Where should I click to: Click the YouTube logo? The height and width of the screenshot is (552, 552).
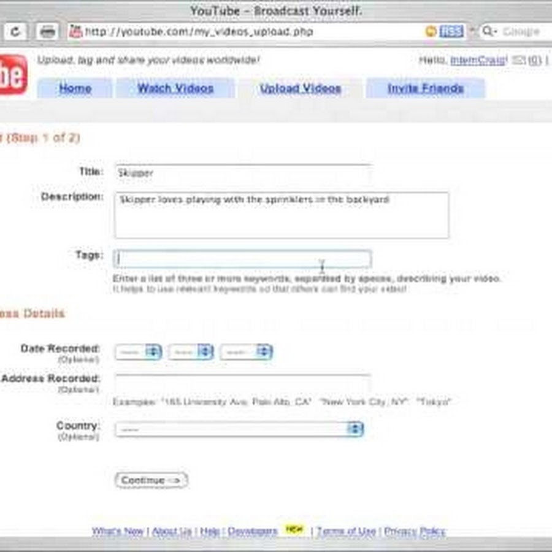pyautogui.click(x=13, y=75)
